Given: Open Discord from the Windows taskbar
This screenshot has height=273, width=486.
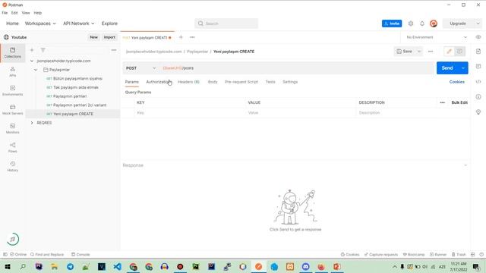Looking at the screenshot, I should pos(305,266).
